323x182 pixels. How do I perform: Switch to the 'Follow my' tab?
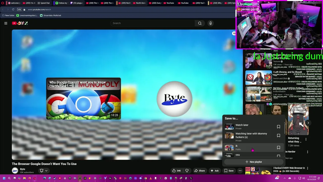[62, 3]
